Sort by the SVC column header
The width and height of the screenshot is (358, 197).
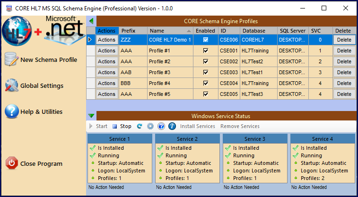(321, 31)
